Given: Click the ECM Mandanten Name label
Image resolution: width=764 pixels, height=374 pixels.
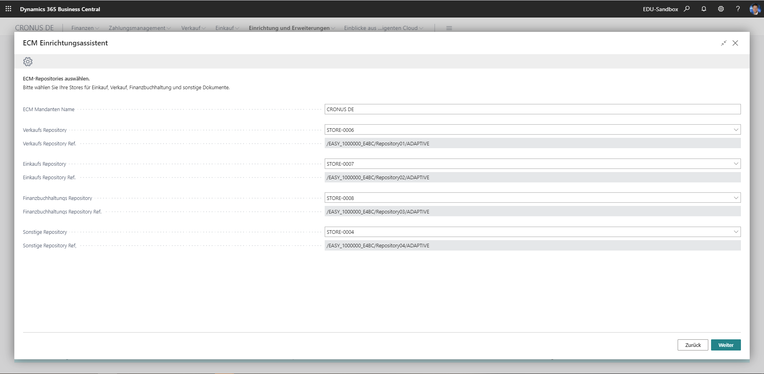Looking at the screenshot, I should tap(49, 110).
